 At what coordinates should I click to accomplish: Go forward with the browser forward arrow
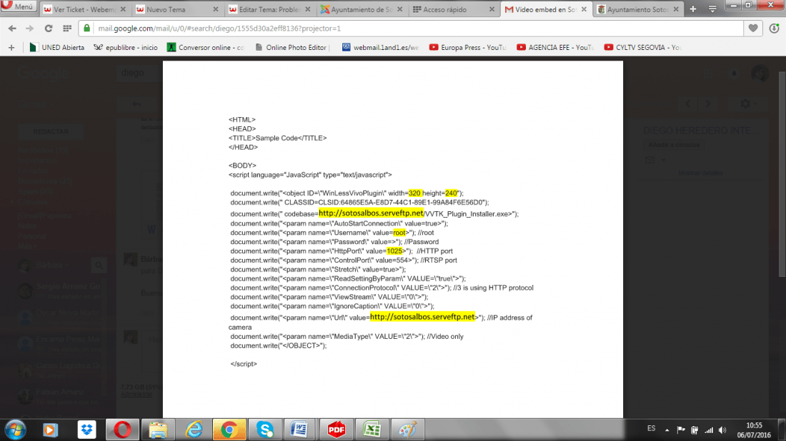[29, 29]
